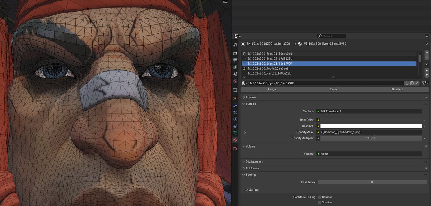Click the BaseColor yellow socket dot
431x206 pixels.
(318, 120)
